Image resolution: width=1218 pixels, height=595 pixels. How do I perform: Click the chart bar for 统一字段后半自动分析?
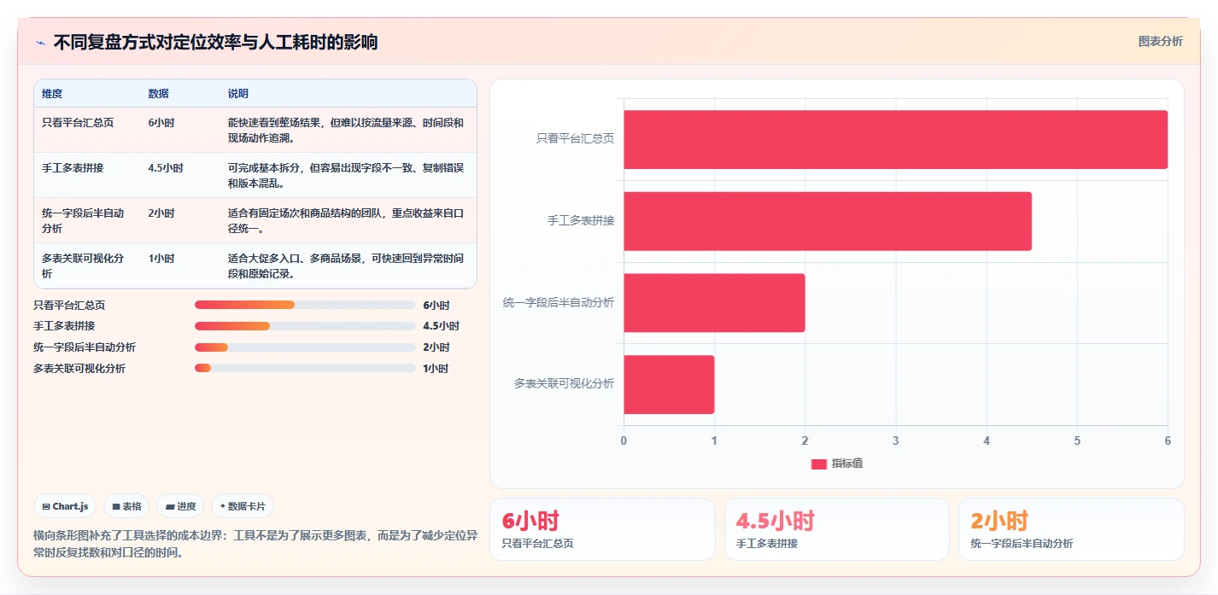click(714, 303)
